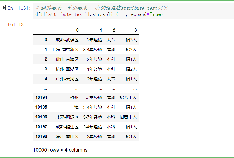Click cell 大专 in row 0
The image size is (234, 158).
pyautogui.click(x=111, y=40)
